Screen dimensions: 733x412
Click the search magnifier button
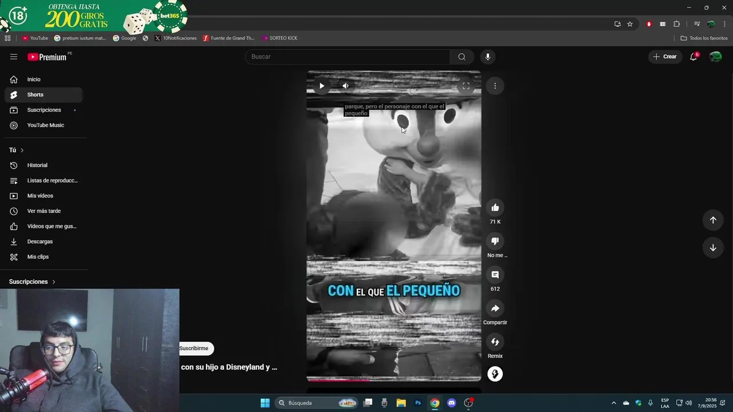pos(462,57)
